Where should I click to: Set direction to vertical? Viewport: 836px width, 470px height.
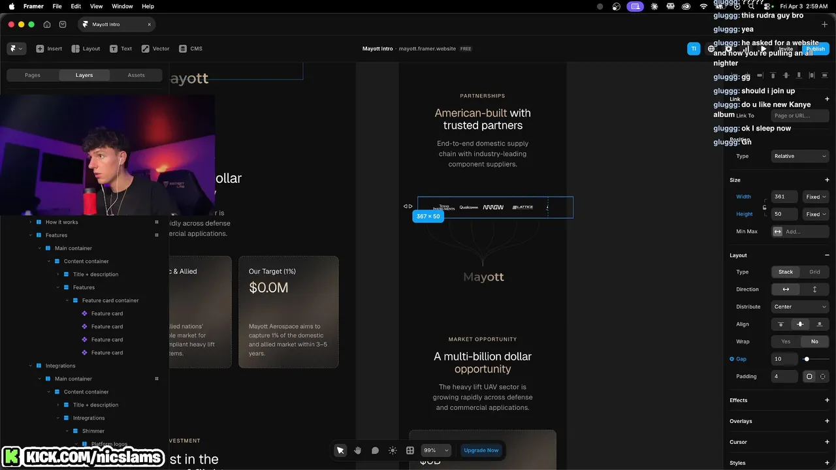pos(814,289)
